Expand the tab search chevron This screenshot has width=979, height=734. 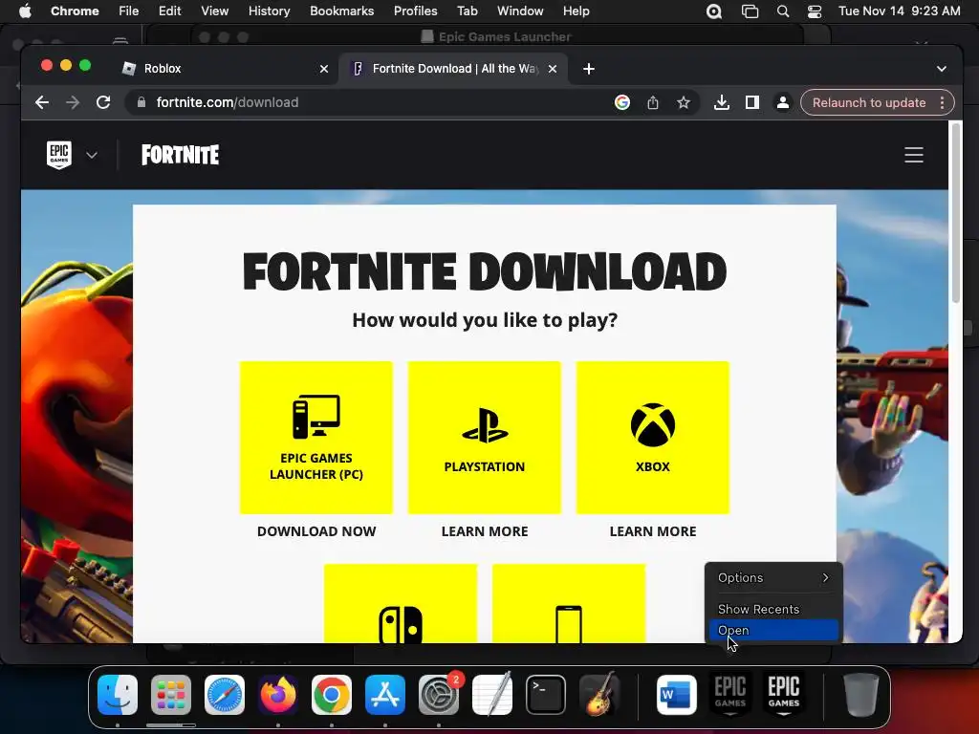(942, 69)
